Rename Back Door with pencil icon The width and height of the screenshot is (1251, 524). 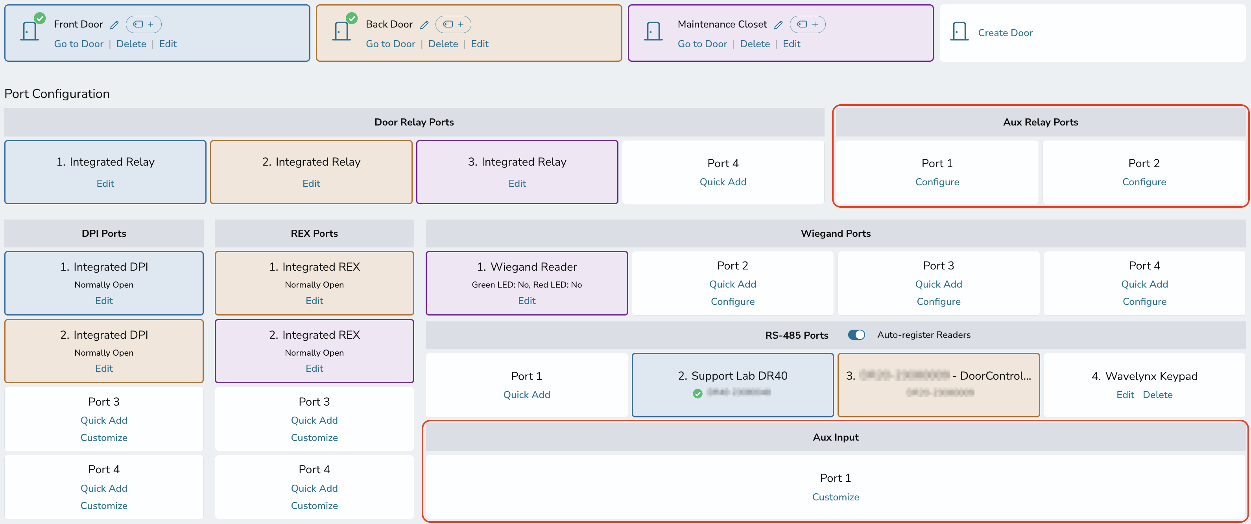click(424, 25)
